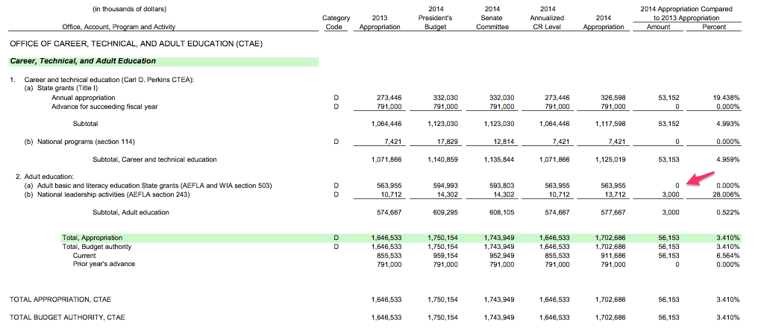Click the "2014 Appropriation Compared to 2013 Appropriation" header
Screen dimensions: 758x333
[x=686, y=13]
